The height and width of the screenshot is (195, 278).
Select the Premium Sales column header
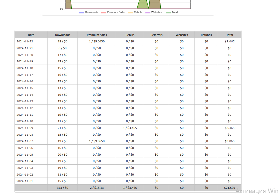click(97, 35)
